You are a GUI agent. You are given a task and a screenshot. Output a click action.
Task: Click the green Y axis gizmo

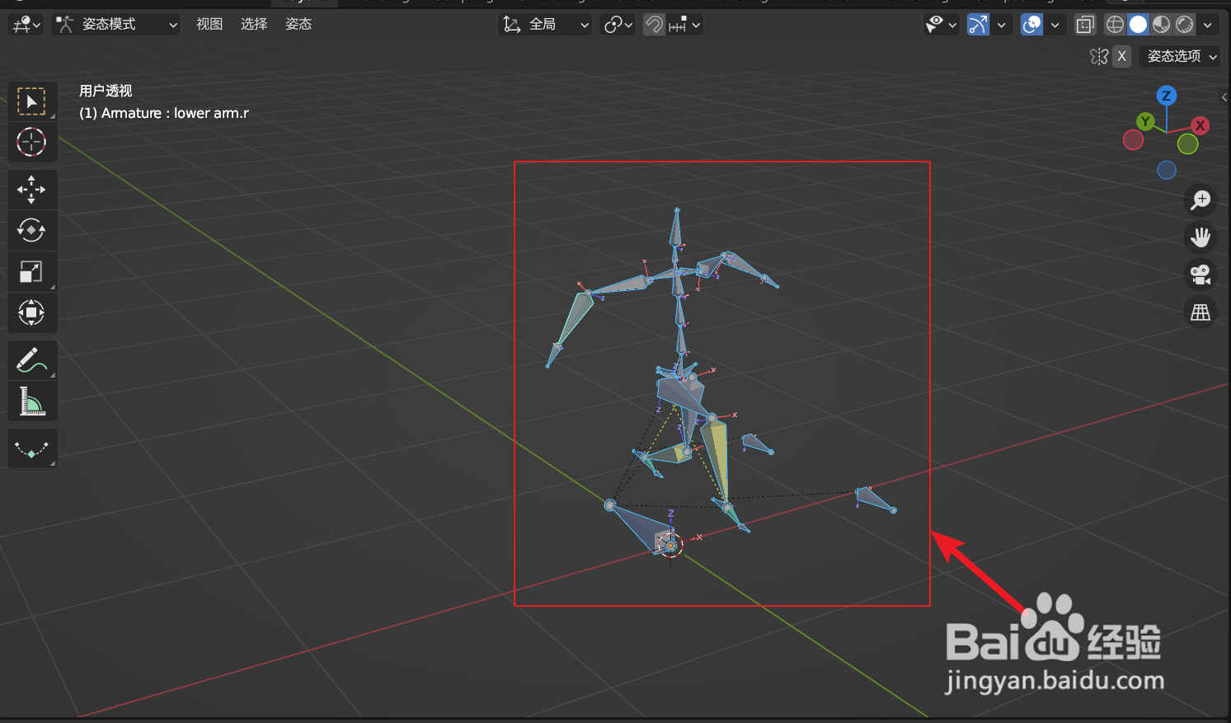[x=1145, y=121]
